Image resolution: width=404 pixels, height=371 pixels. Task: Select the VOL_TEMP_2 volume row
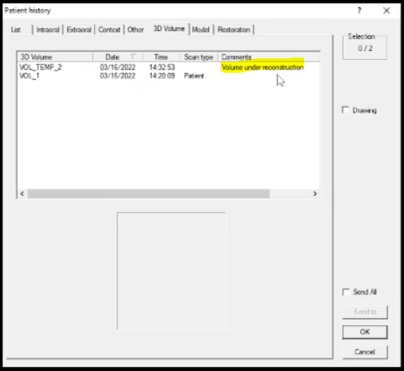point(41,68)
